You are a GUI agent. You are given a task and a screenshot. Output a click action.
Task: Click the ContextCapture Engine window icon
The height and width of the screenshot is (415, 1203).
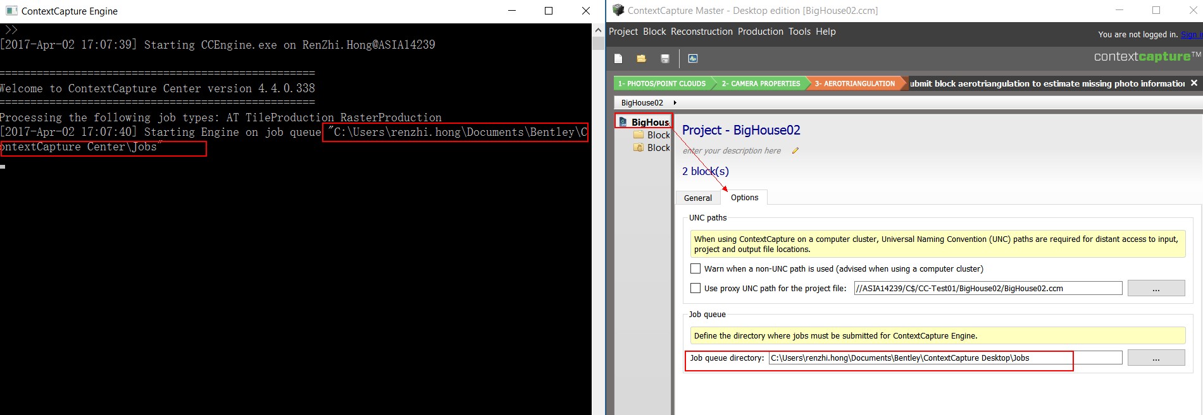[x=11, y=11]
